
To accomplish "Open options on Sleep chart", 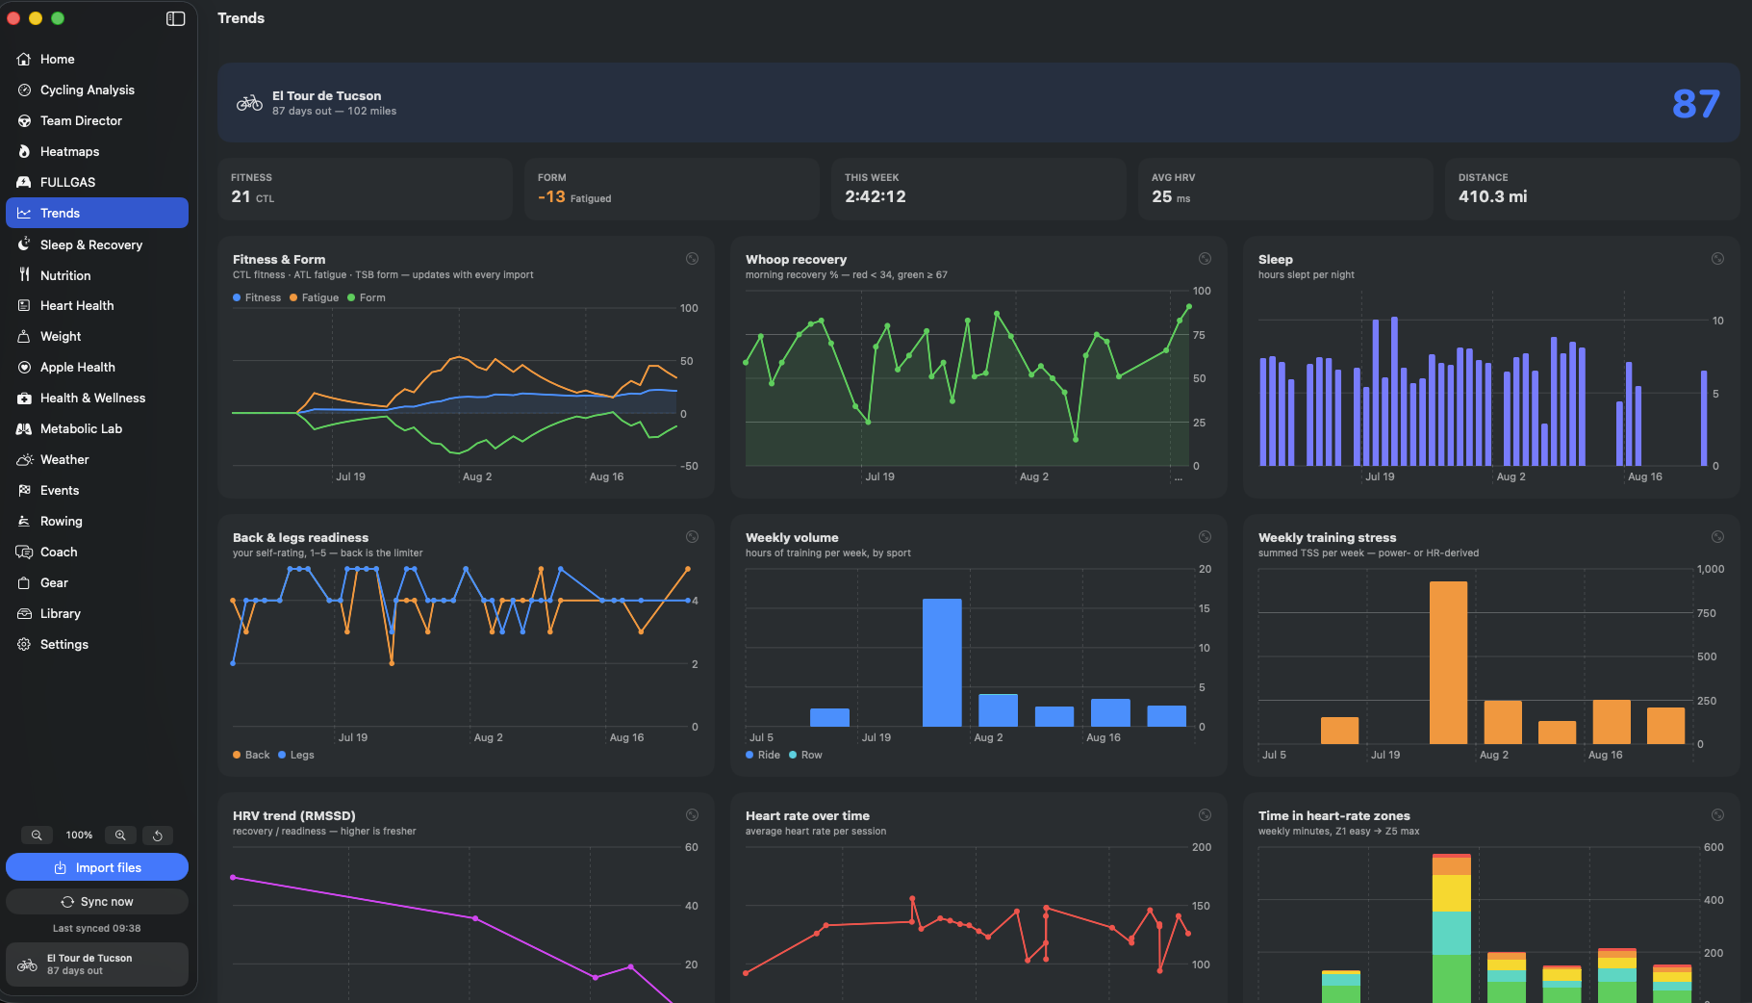I will (1717, 259).
